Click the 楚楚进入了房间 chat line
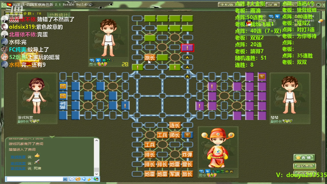327x184 pixels. point(22,149)
